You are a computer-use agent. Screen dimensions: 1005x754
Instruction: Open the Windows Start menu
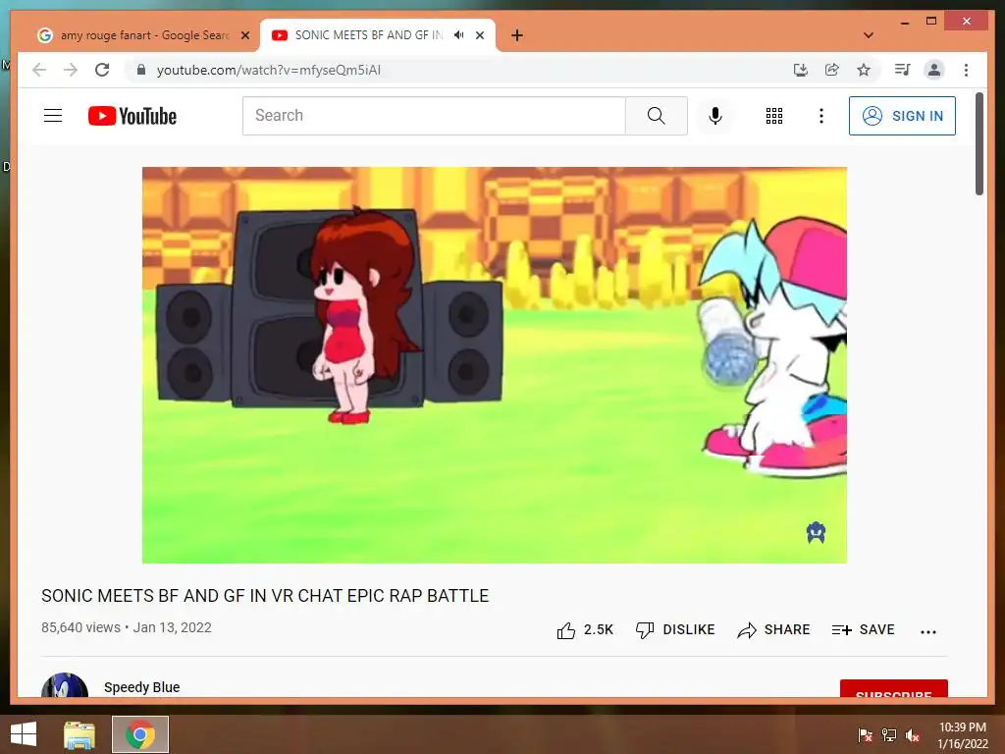(x=24, y=734)
